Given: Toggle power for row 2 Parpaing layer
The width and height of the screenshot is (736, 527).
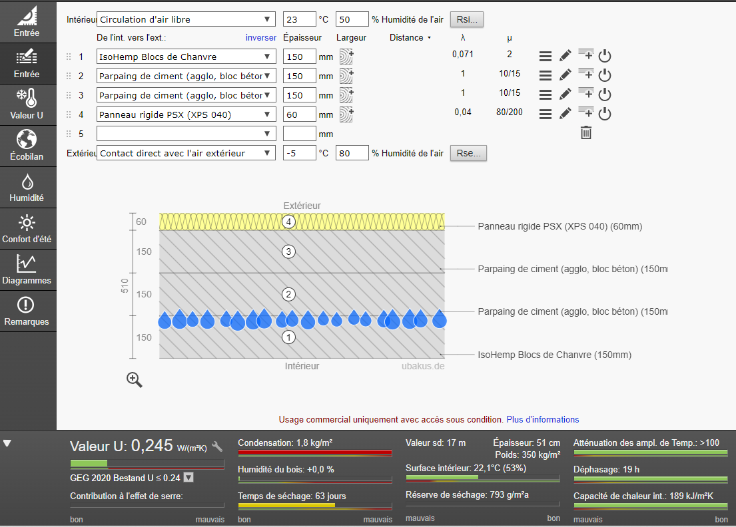Looking at the screenshot, I should coord(605,75).
